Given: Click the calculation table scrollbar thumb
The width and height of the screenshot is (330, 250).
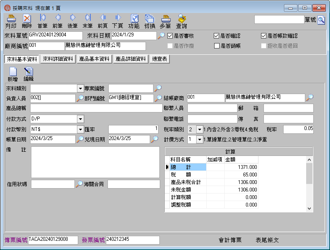Looking at the screenshot, I should [x=309, y=173].
